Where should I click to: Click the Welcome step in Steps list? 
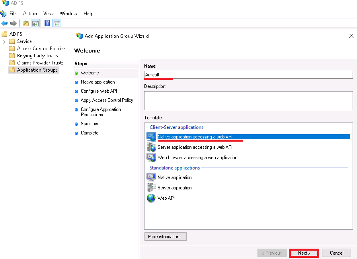click(x=90, y=73)
